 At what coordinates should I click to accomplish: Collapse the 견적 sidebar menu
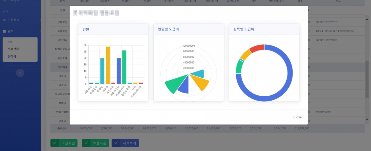20,31
